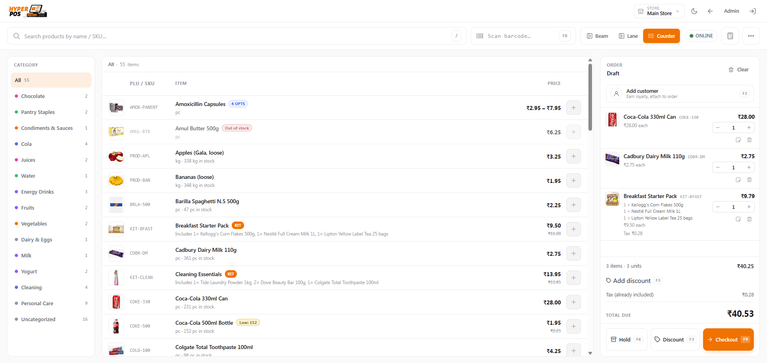The width and height of the screenshot is (767, 363).
Task: Decrease Coca-Cola 330ml Can quantity in order
Action: pos(718,128)
